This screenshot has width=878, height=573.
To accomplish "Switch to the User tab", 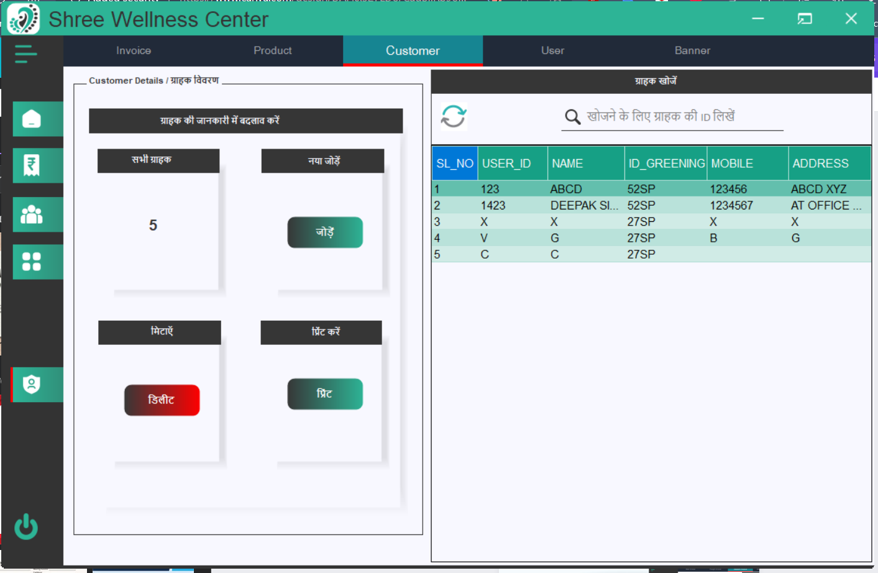I will 552,50.
